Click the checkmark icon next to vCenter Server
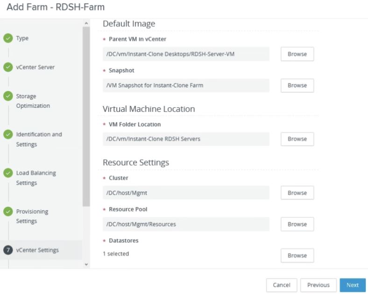This screenshot has height=294, width=368. coord(8,67)
